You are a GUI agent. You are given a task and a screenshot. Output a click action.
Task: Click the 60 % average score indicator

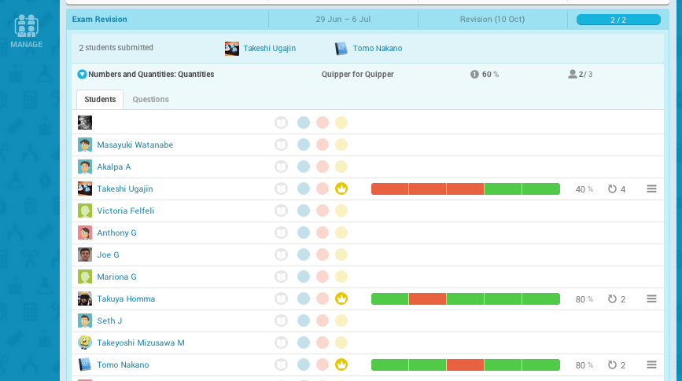pos(485,75)
